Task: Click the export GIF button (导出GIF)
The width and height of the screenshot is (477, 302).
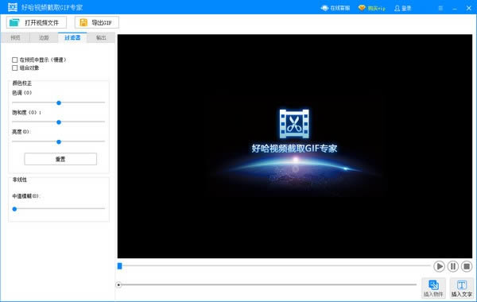Action: coord(97,22)
